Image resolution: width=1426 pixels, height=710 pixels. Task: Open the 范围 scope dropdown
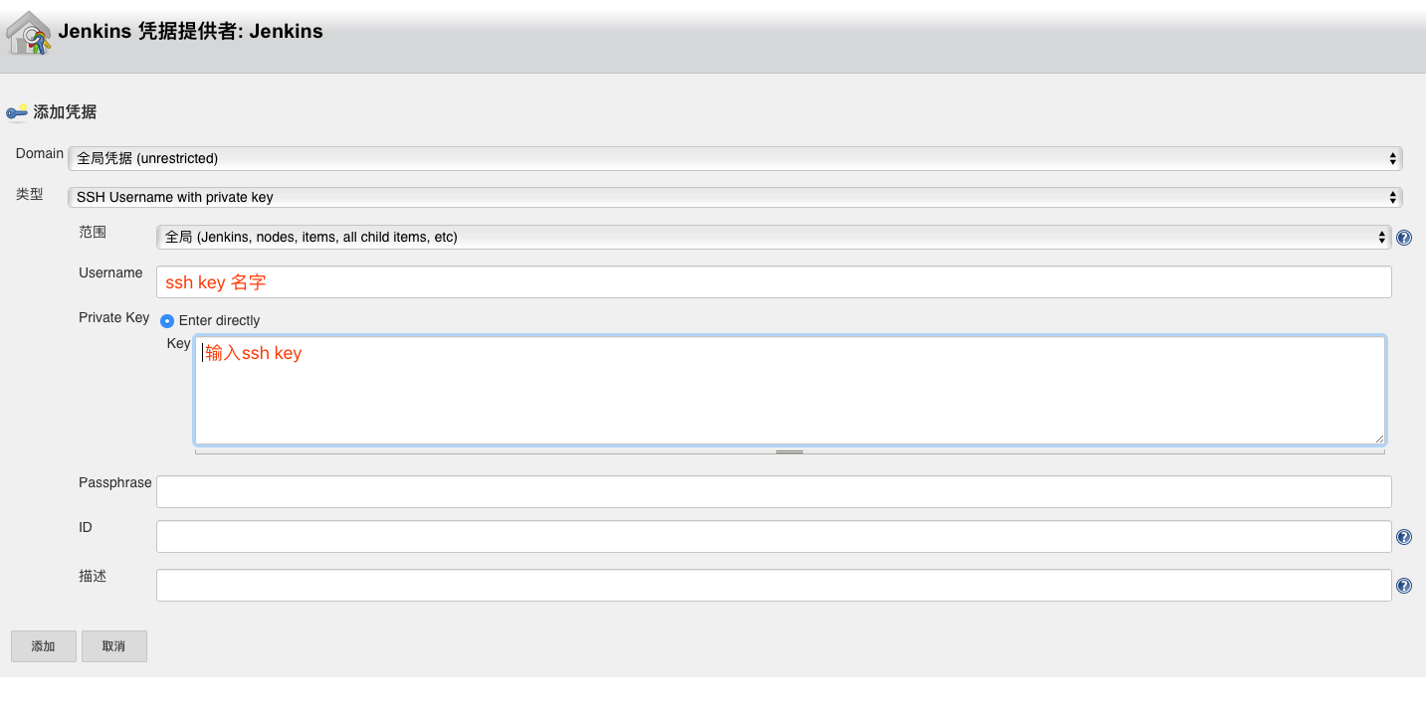coord(774,237)
